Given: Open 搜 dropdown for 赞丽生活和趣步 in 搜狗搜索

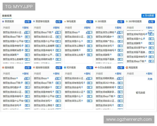Looking at the screenshot, I should 27,87.
